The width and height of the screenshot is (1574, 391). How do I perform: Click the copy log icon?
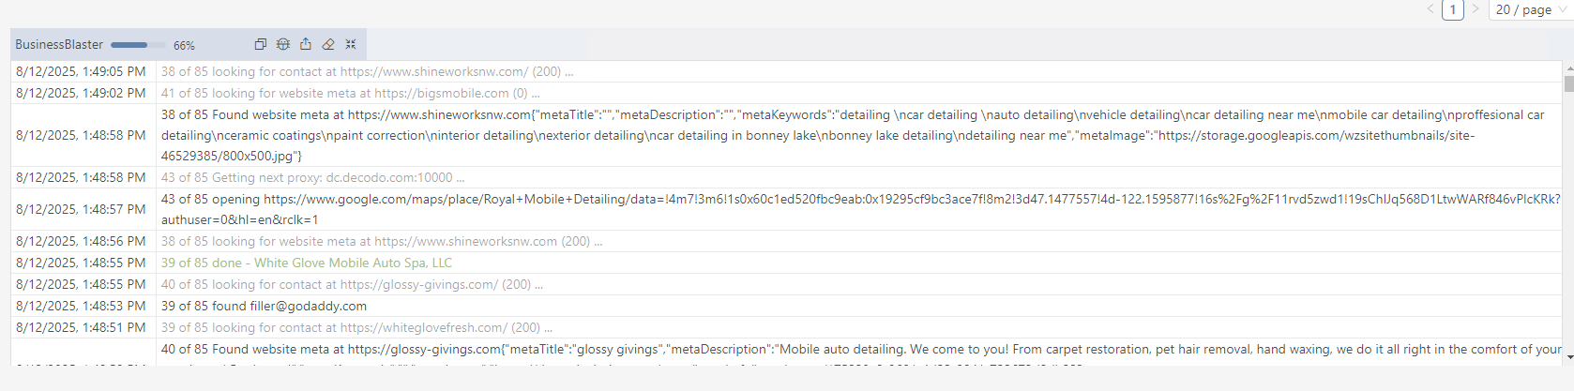pyautogui.click(x=261, y=44)
